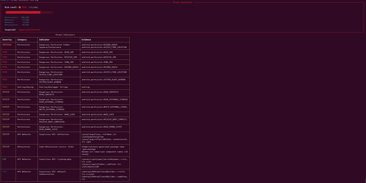366x183 pixels.
Task: Select the suspected "Spyware/Stalkerware" label
Action: click(x=29, y=30)
